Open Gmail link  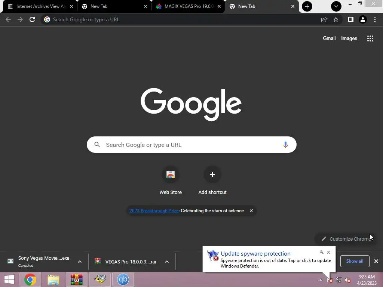coord(329,38)
